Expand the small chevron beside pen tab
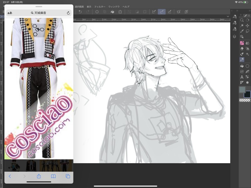 pos(249,15)
